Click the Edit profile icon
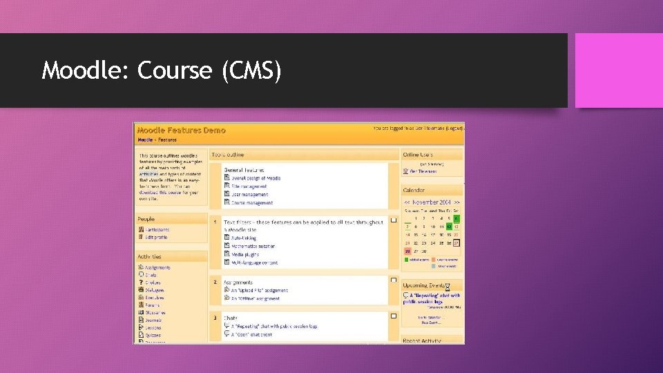 [x=141, y=237]
